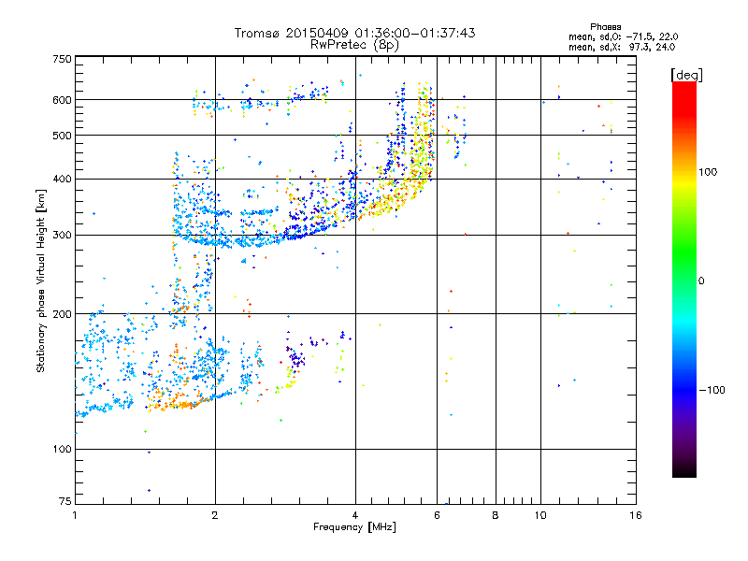Image resolution: width=748 pixels, height=561 pixels.
Task: Click the colorbar tick label '0'
Action: 701,281
